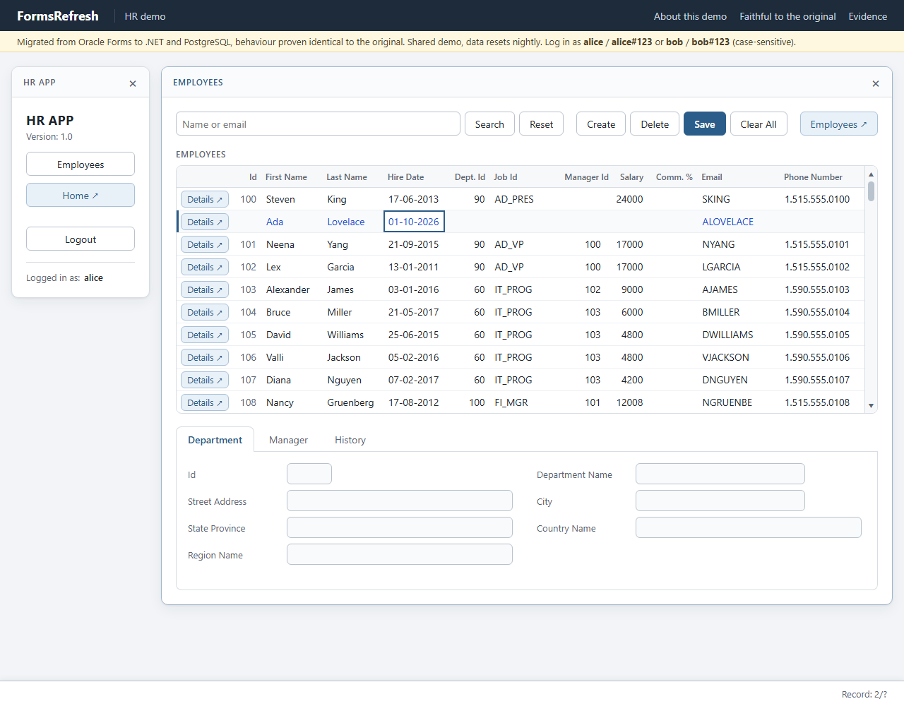This screenshot has width=904, height=706.
Task: Open About this demo in top navigation
Action: (690, 16)
